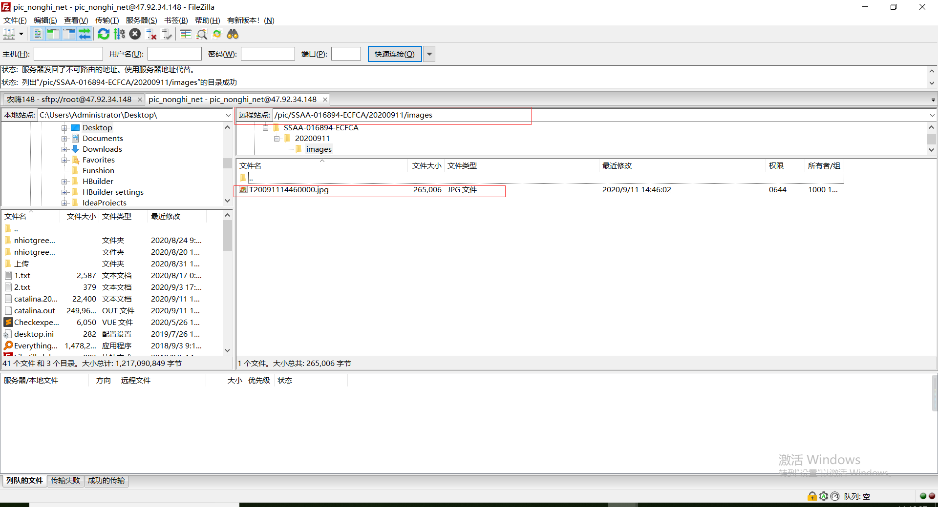
Task: Sort remote files by 最近修改 column
Action: pyautogui.click(x=682, y=166)
